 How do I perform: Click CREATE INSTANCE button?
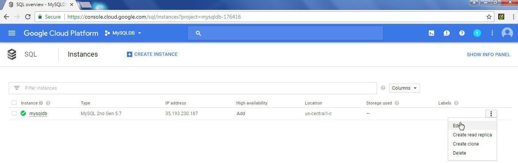point(152,54)
